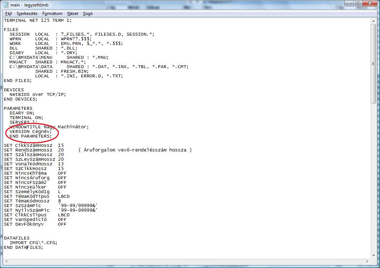The image size is (380, 268).
Task: Click the horizontal scrollbar right arrow
Action: point(368,262)
